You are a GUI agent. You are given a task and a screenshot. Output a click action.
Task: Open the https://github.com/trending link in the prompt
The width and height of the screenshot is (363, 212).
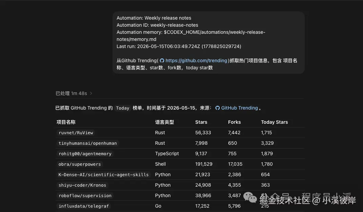coord(196,61)
